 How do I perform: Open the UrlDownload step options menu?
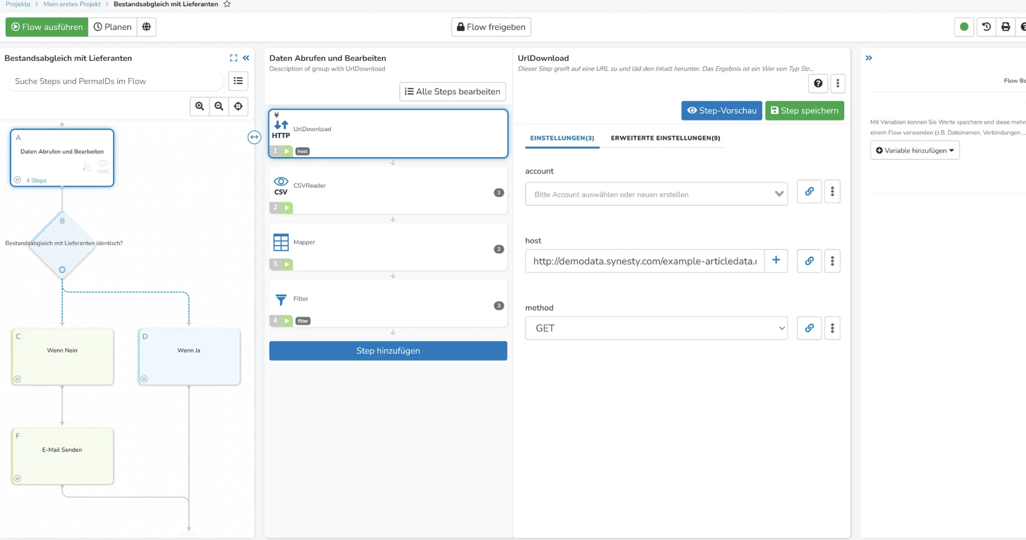838,83
